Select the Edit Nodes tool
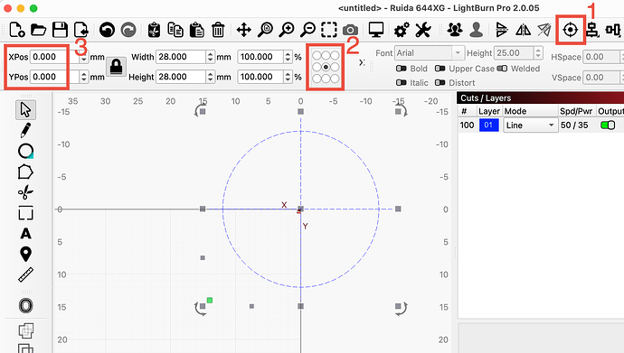Screen dimensions: 624x353 (26, 192)
